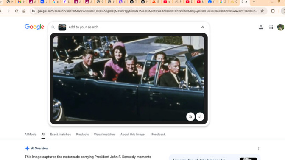
Task: Switch to the orange 'A' icon tab
Action: (154, 2)
